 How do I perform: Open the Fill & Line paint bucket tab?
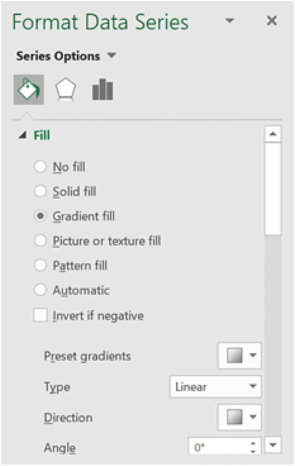tap(29, 90)
